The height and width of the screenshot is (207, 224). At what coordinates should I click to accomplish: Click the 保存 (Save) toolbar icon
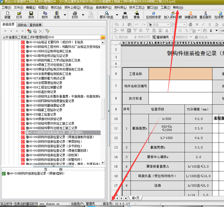click(x=31, y=15)
